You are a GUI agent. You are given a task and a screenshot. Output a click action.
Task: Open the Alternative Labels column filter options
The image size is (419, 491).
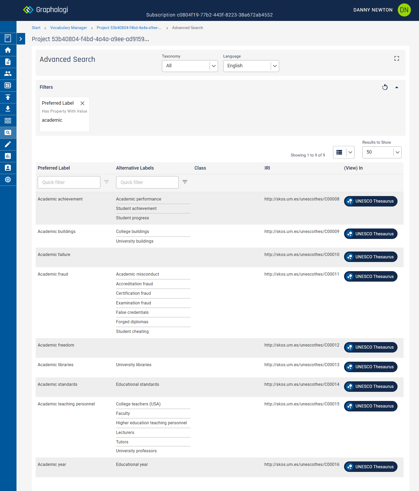point(185,182)
